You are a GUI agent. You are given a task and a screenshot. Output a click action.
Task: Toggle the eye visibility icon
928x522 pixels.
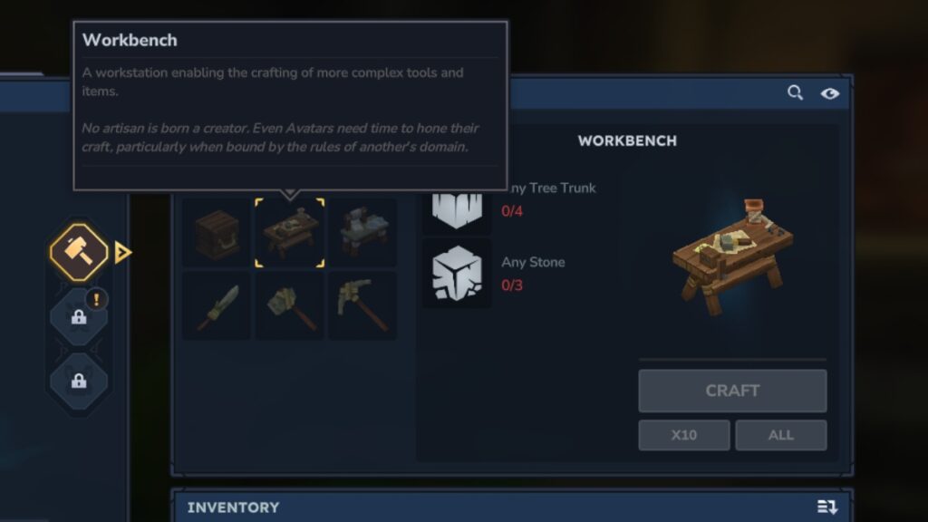tap(830, 93)
